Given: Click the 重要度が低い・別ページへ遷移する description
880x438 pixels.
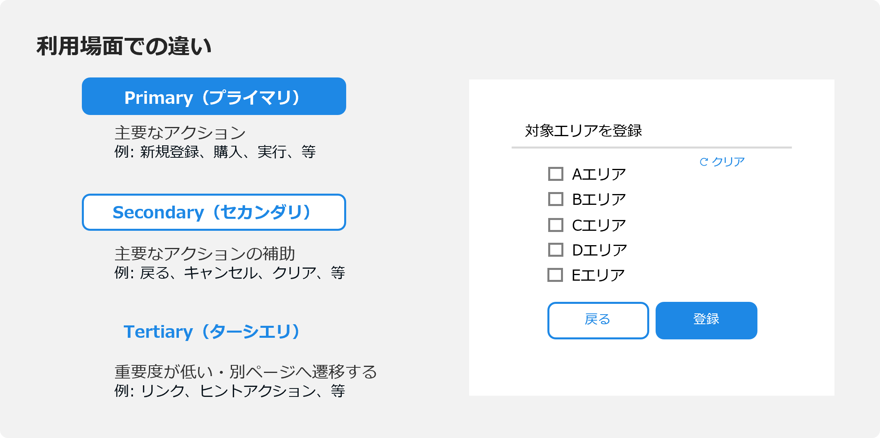Looking at the screenshot, I should tap(246, 372).
